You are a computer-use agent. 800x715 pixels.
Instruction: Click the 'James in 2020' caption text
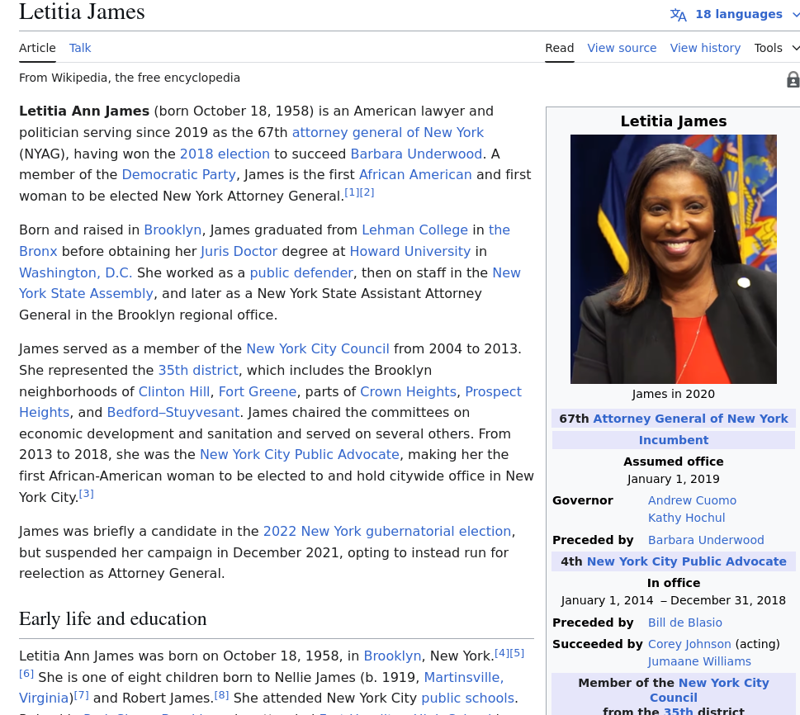674,395
